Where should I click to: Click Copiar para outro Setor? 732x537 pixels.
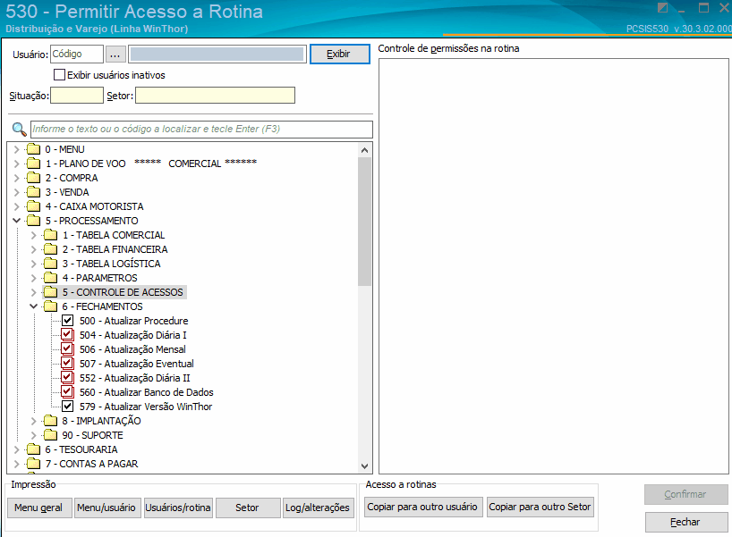[x=540, y=507]
